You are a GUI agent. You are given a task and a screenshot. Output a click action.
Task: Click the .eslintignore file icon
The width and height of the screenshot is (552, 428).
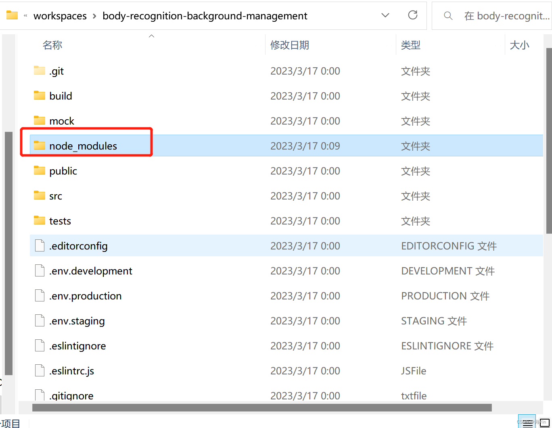click(40, 345)
